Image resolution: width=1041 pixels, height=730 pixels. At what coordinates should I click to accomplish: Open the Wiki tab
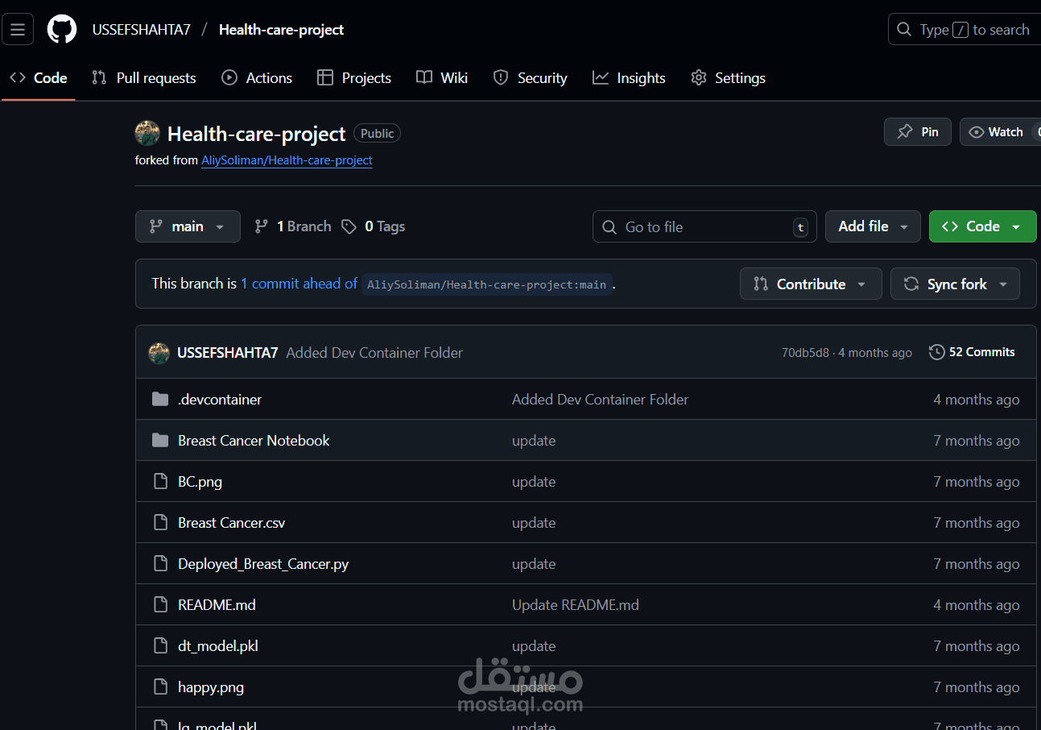coord(442,78)
